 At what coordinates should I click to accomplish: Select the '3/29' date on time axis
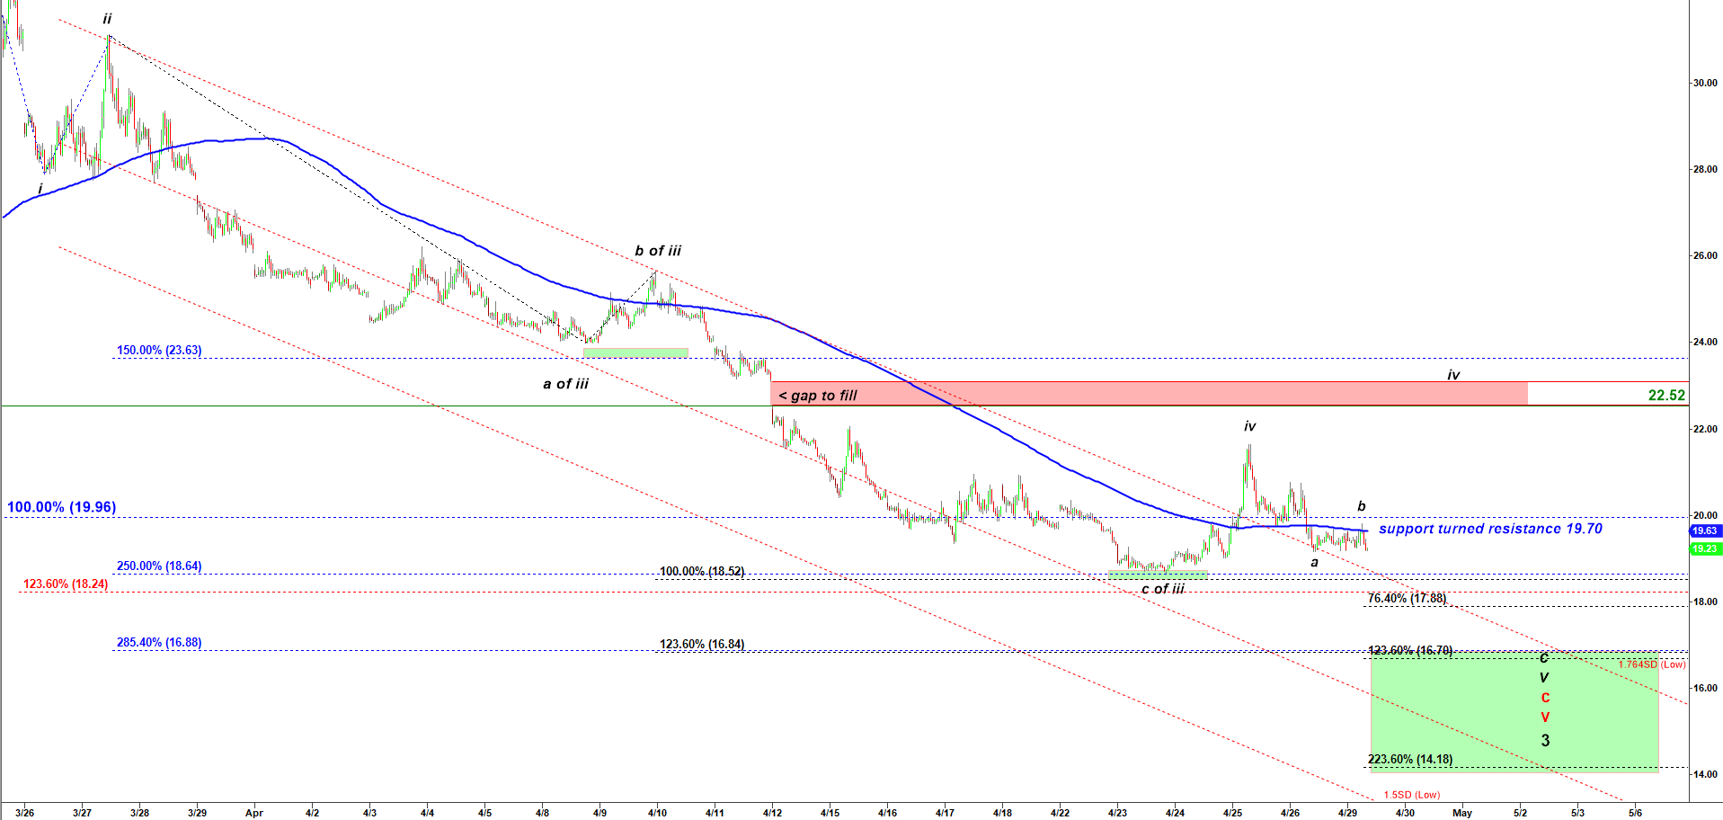pyautogui.click(x=197, y=813)
